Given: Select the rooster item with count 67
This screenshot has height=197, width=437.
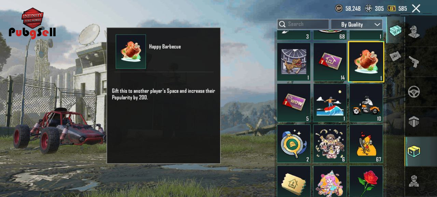Looking at the screenshot, I should click(x=366, y=144).
